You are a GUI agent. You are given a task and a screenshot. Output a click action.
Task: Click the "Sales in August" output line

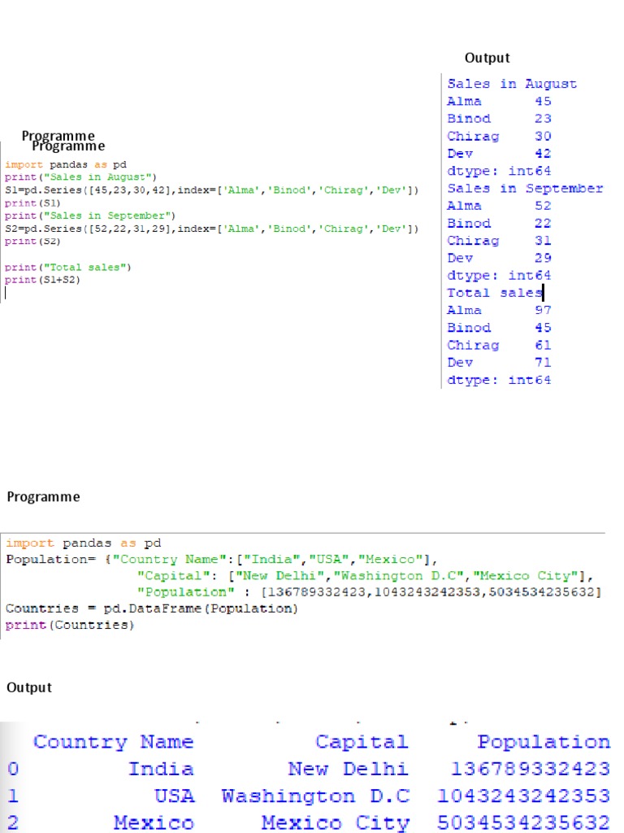tap(512, 84)
